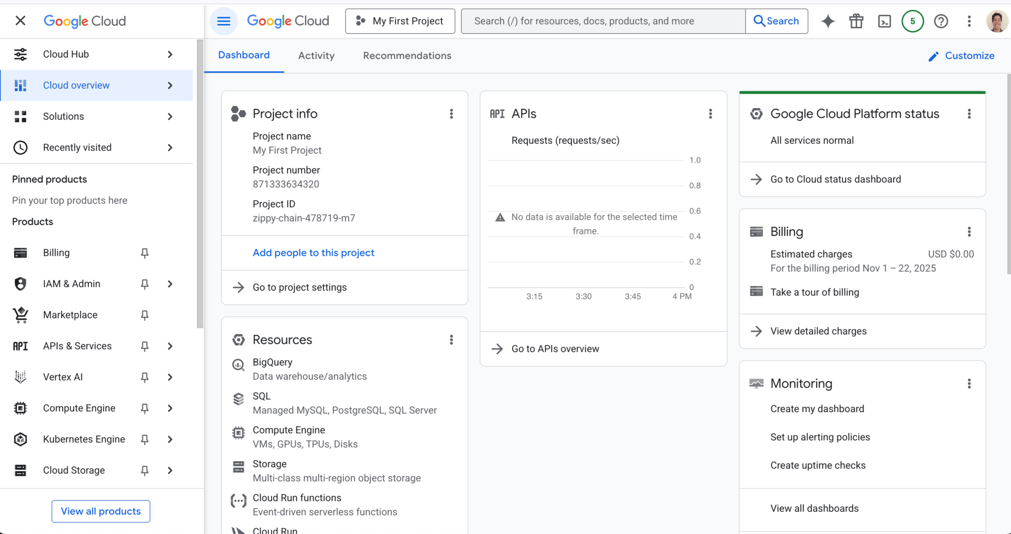Click the resources search input field
The image size is (1011, 534).
603,21
